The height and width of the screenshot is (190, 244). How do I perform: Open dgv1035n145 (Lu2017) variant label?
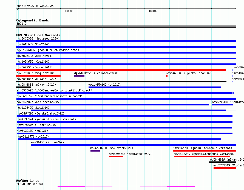(x=105, y=85)
